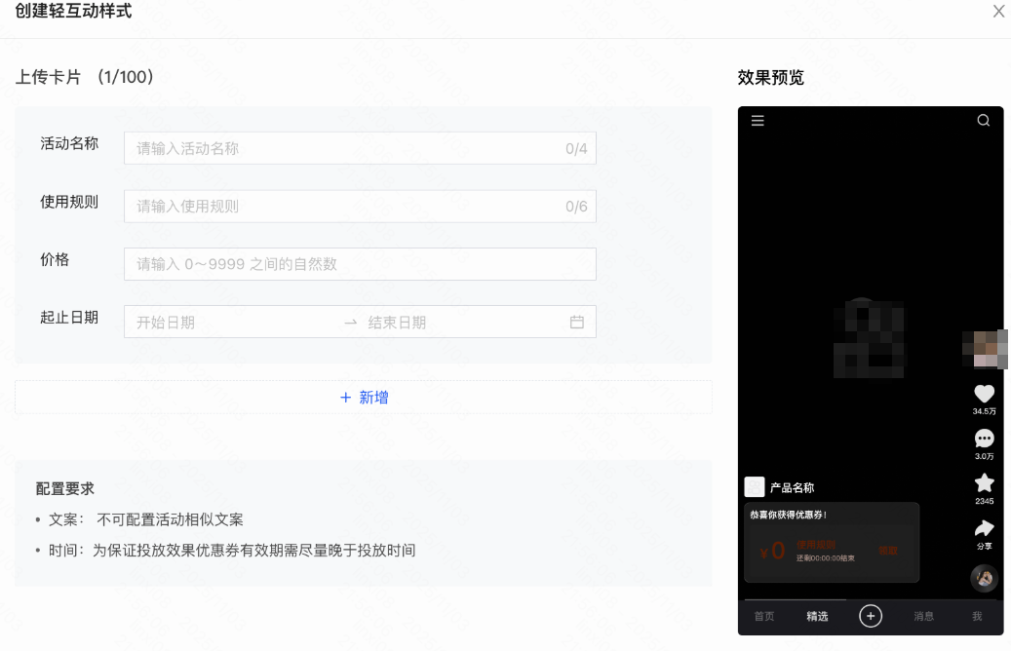The width and height of the screenshot is (1011, 651).
Task: Click 产品名称 label in preview
Action: [x=792, y=488]
